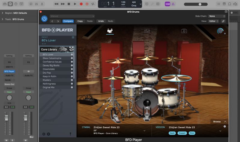Viewport: 240px width, 142px height.
Task: Click the Toolbar download-tray icon
Action: [21, 4]
